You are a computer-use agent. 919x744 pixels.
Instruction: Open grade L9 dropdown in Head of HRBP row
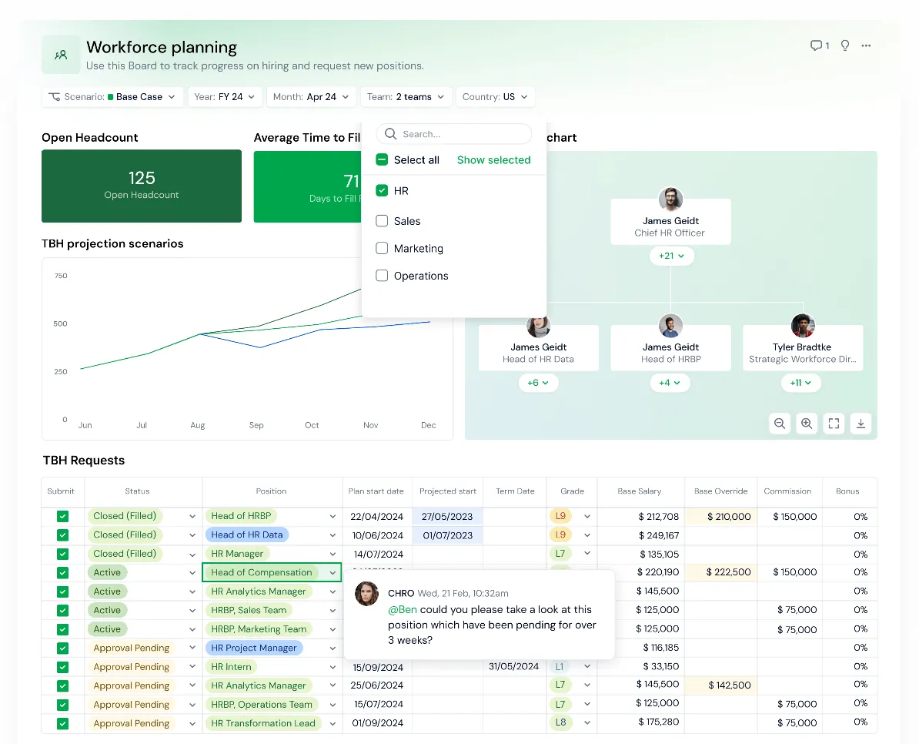(587, 517)
